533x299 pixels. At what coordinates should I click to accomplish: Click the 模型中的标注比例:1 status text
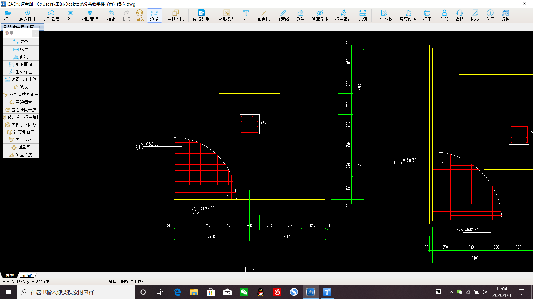[x=127, y=282]
